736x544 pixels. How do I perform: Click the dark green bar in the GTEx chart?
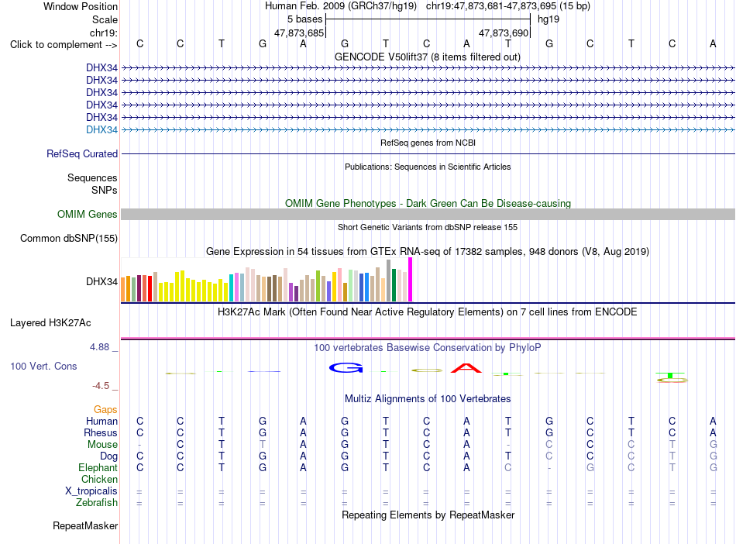[394, 285]
